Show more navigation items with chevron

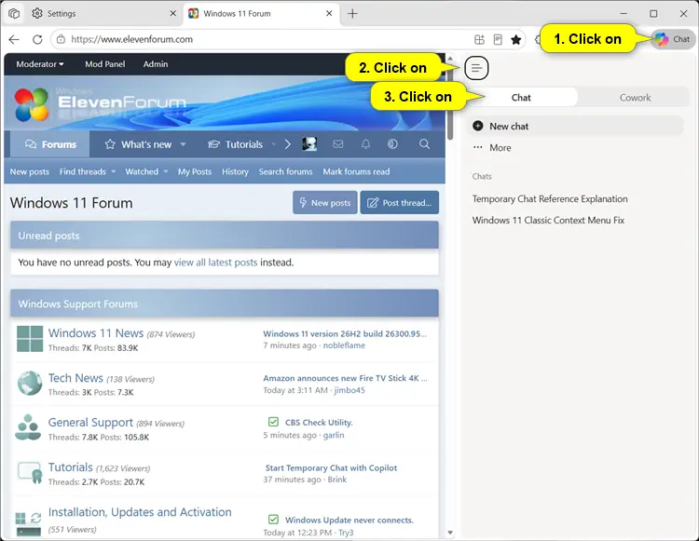click(288, 144)
